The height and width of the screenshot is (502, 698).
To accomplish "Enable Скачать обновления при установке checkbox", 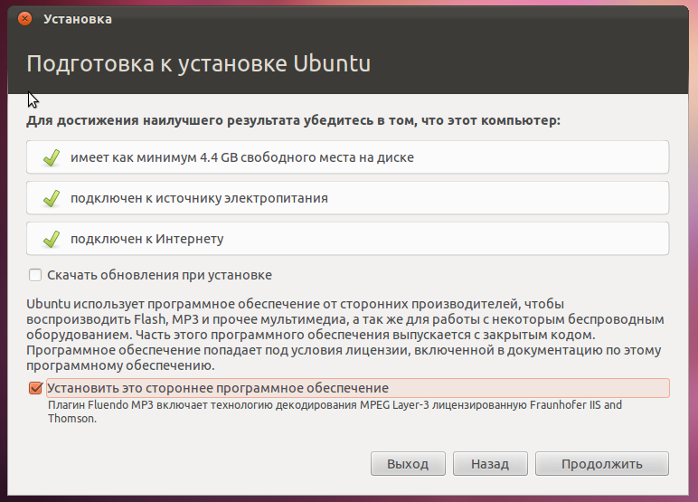I will point(35,275).
